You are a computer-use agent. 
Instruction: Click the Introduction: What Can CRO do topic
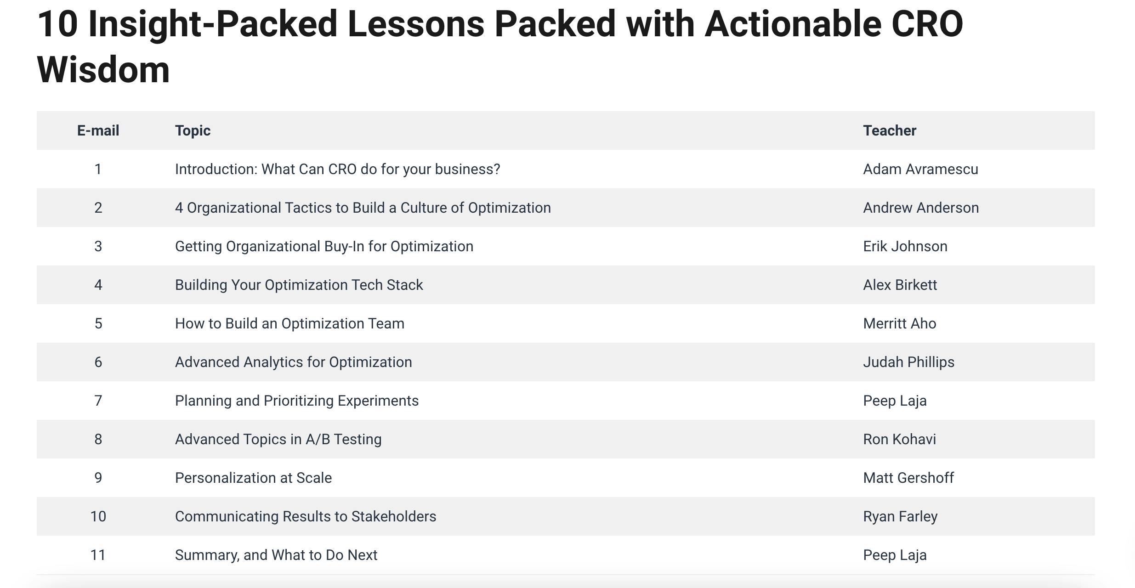pos(337,169)
